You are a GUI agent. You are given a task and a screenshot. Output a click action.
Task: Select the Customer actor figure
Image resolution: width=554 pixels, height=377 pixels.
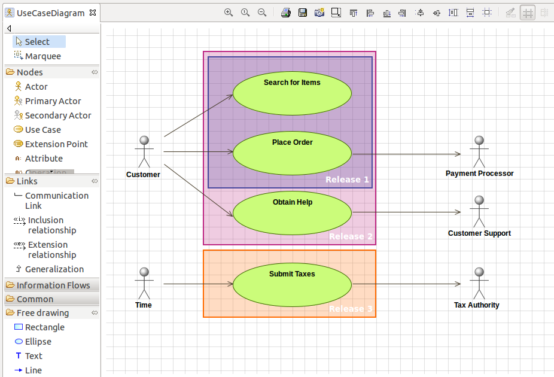(x=144, y=151)
